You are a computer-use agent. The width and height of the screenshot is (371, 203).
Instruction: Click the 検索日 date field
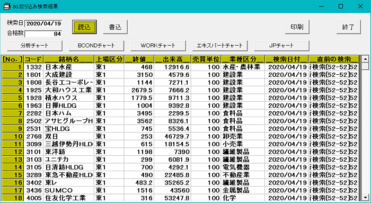pos(43,23)
